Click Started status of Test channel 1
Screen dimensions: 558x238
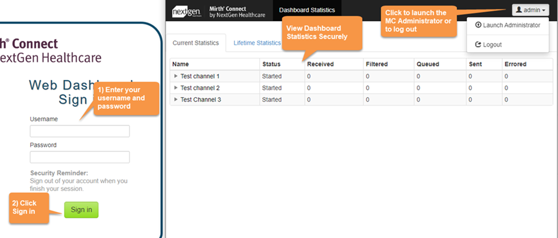click(272, 76)
